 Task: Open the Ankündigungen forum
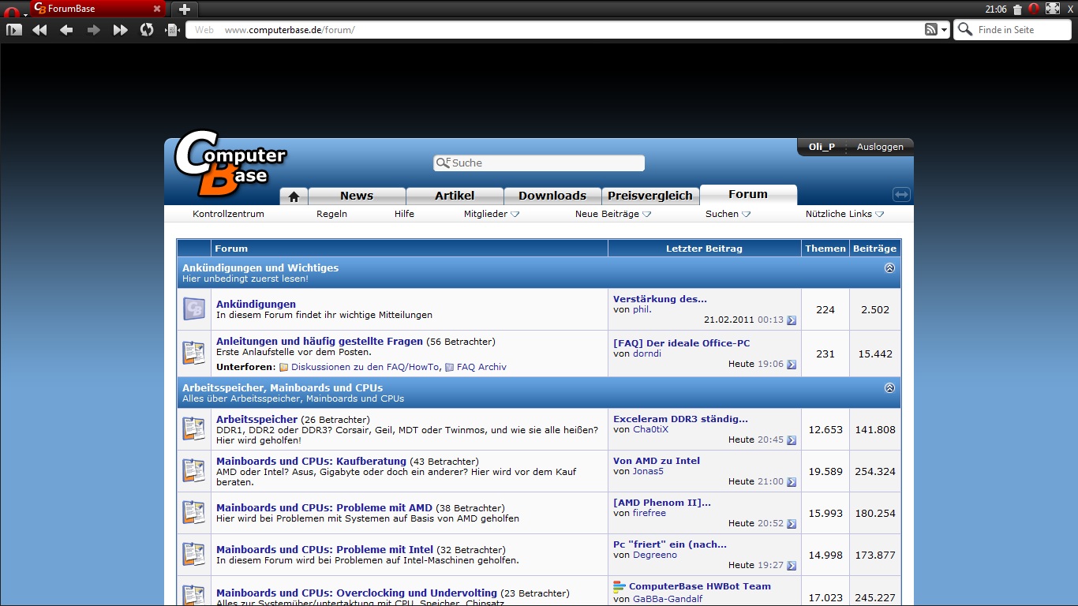(x=256, y=304)
